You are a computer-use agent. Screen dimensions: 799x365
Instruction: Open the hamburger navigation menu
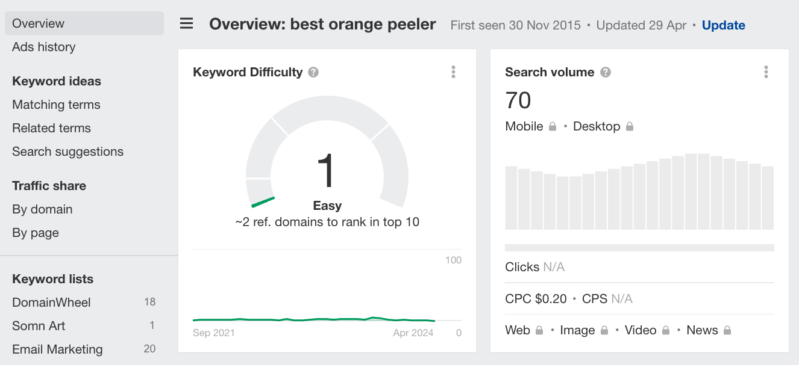pos(186,23)
